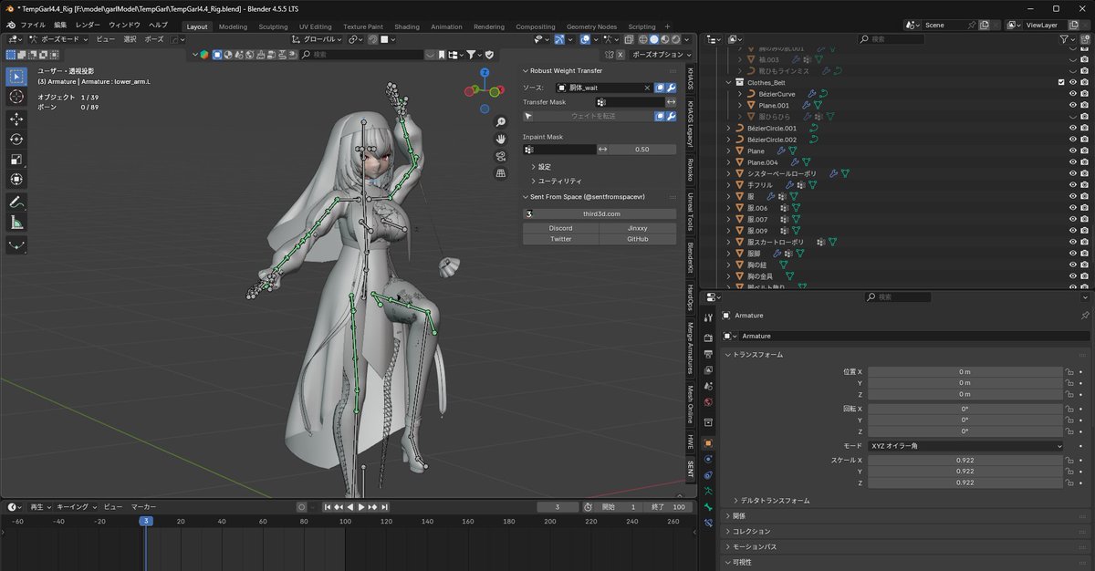The image size is (1095, 571).
Task: Click the viewport pan hand gizmo
Action: pos(501,139)
